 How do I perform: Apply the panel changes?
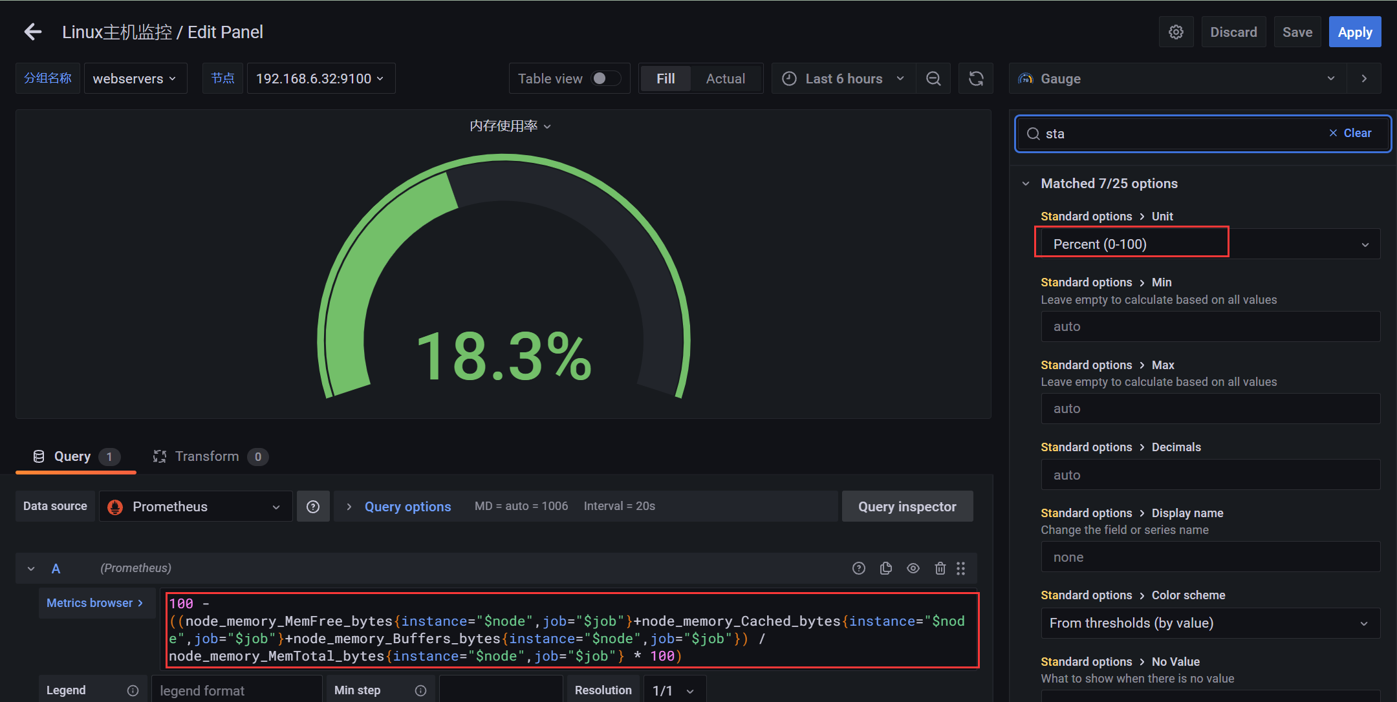click(1355, 32)
